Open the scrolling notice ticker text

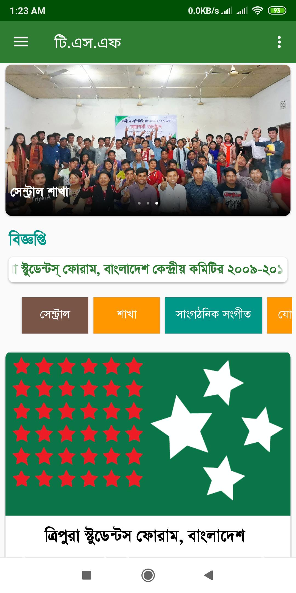(x=148, y=270)
